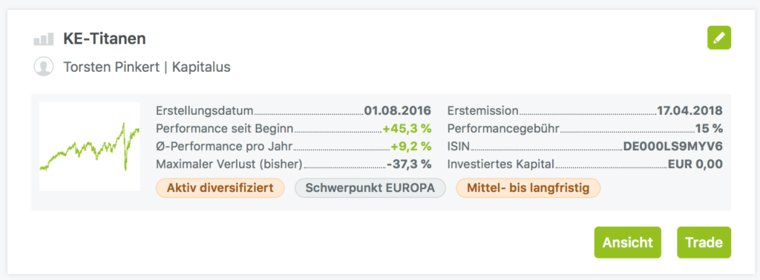
Task: Select the Schwerpunkt EUROPA tag
Action: coord(370,188)
